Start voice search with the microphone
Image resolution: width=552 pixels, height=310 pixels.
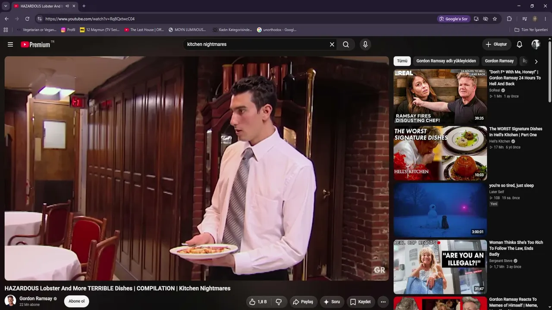click(x=365, y=44)
